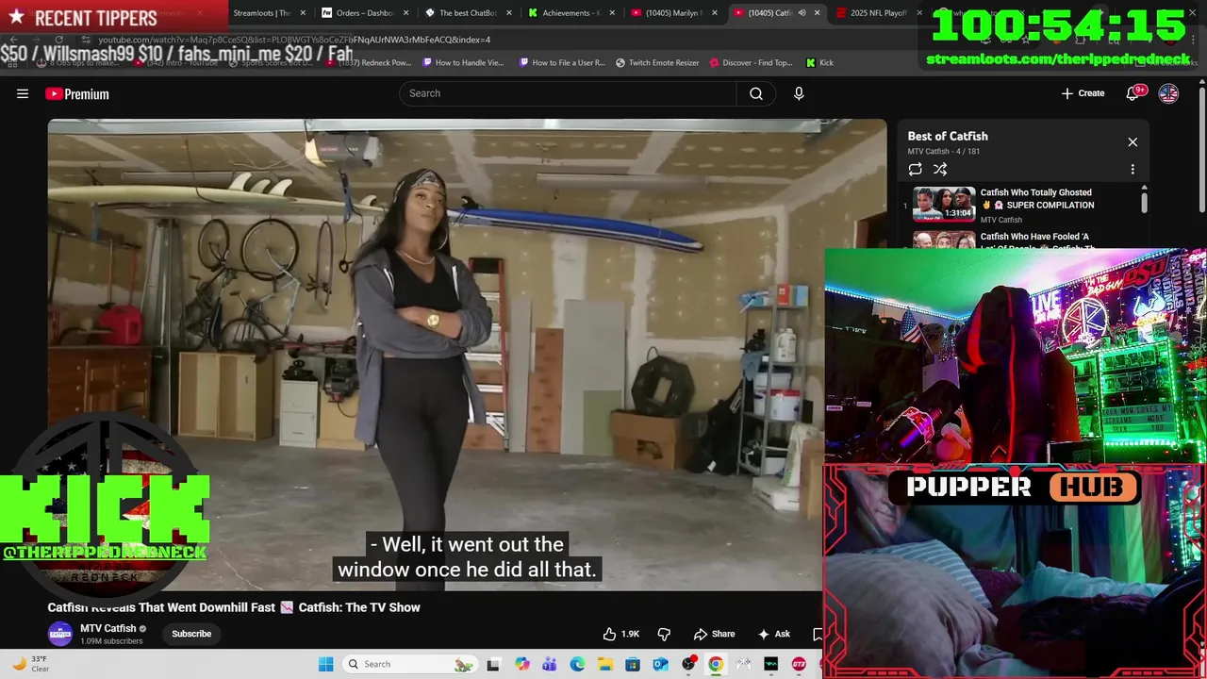This screenshot has width=1207, height=679.
Task: Open the Windows Start menu
Action: [325, 664]
